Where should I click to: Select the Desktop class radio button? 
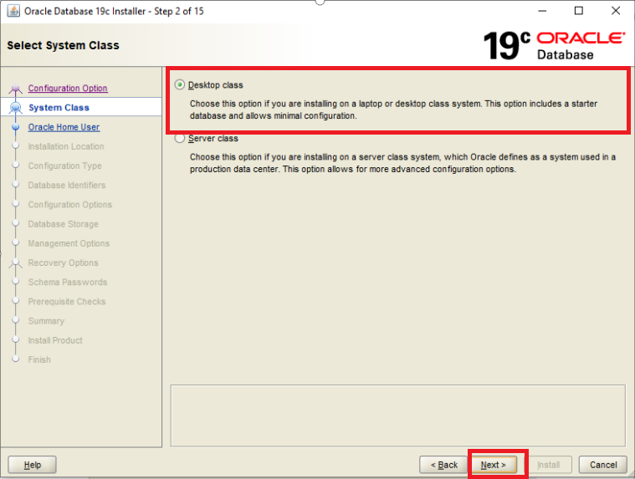(x=180, y=85)
